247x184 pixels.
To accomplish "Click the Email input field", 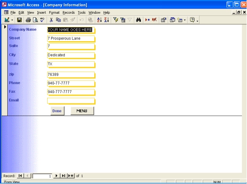I will (71, 100).
